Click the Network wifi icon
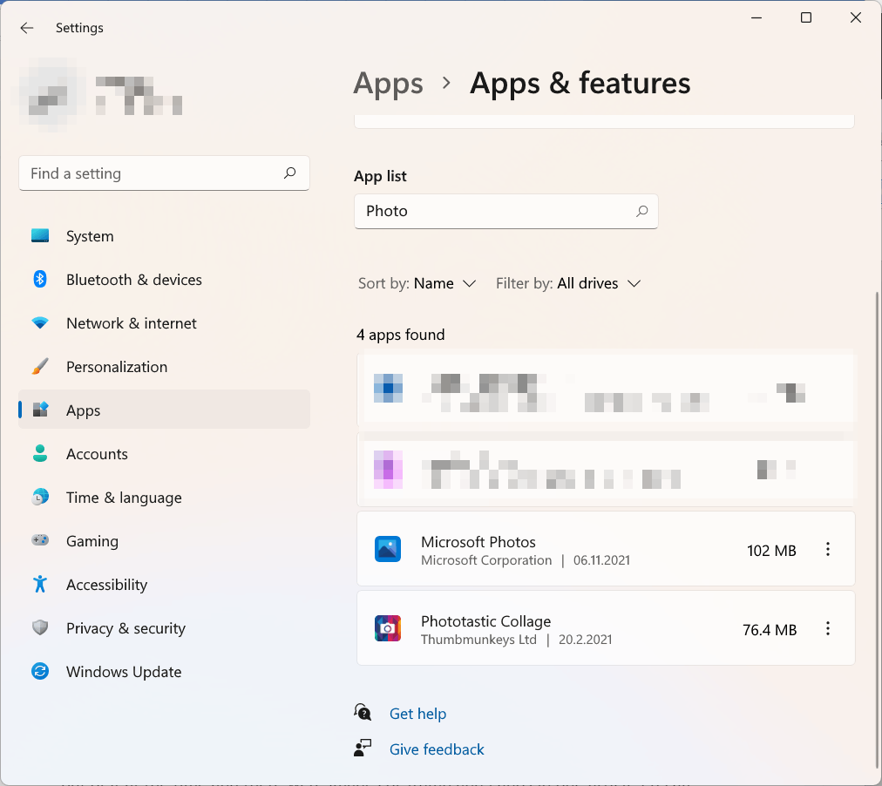 40,322
